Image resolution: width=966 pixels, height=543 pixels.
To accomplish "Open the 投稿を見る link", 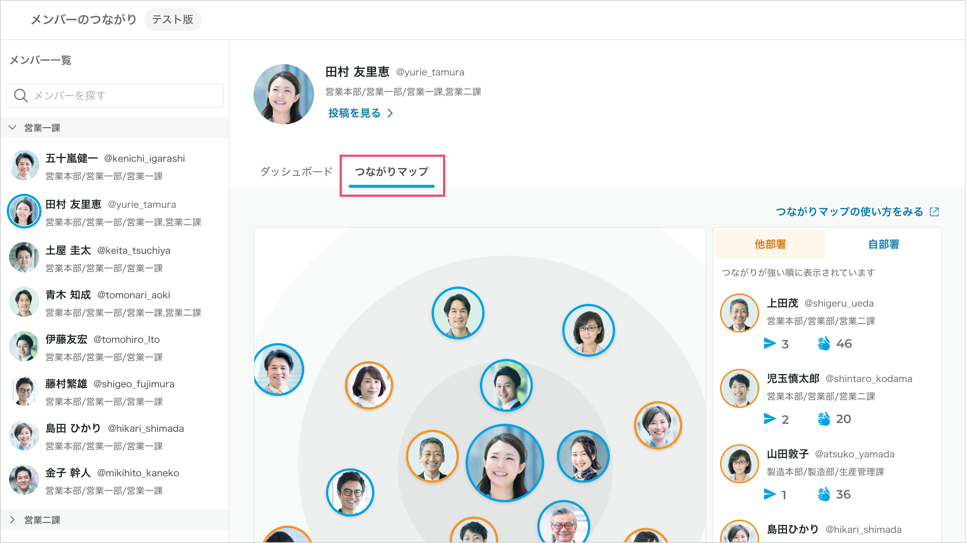I will tap(360, 113).
